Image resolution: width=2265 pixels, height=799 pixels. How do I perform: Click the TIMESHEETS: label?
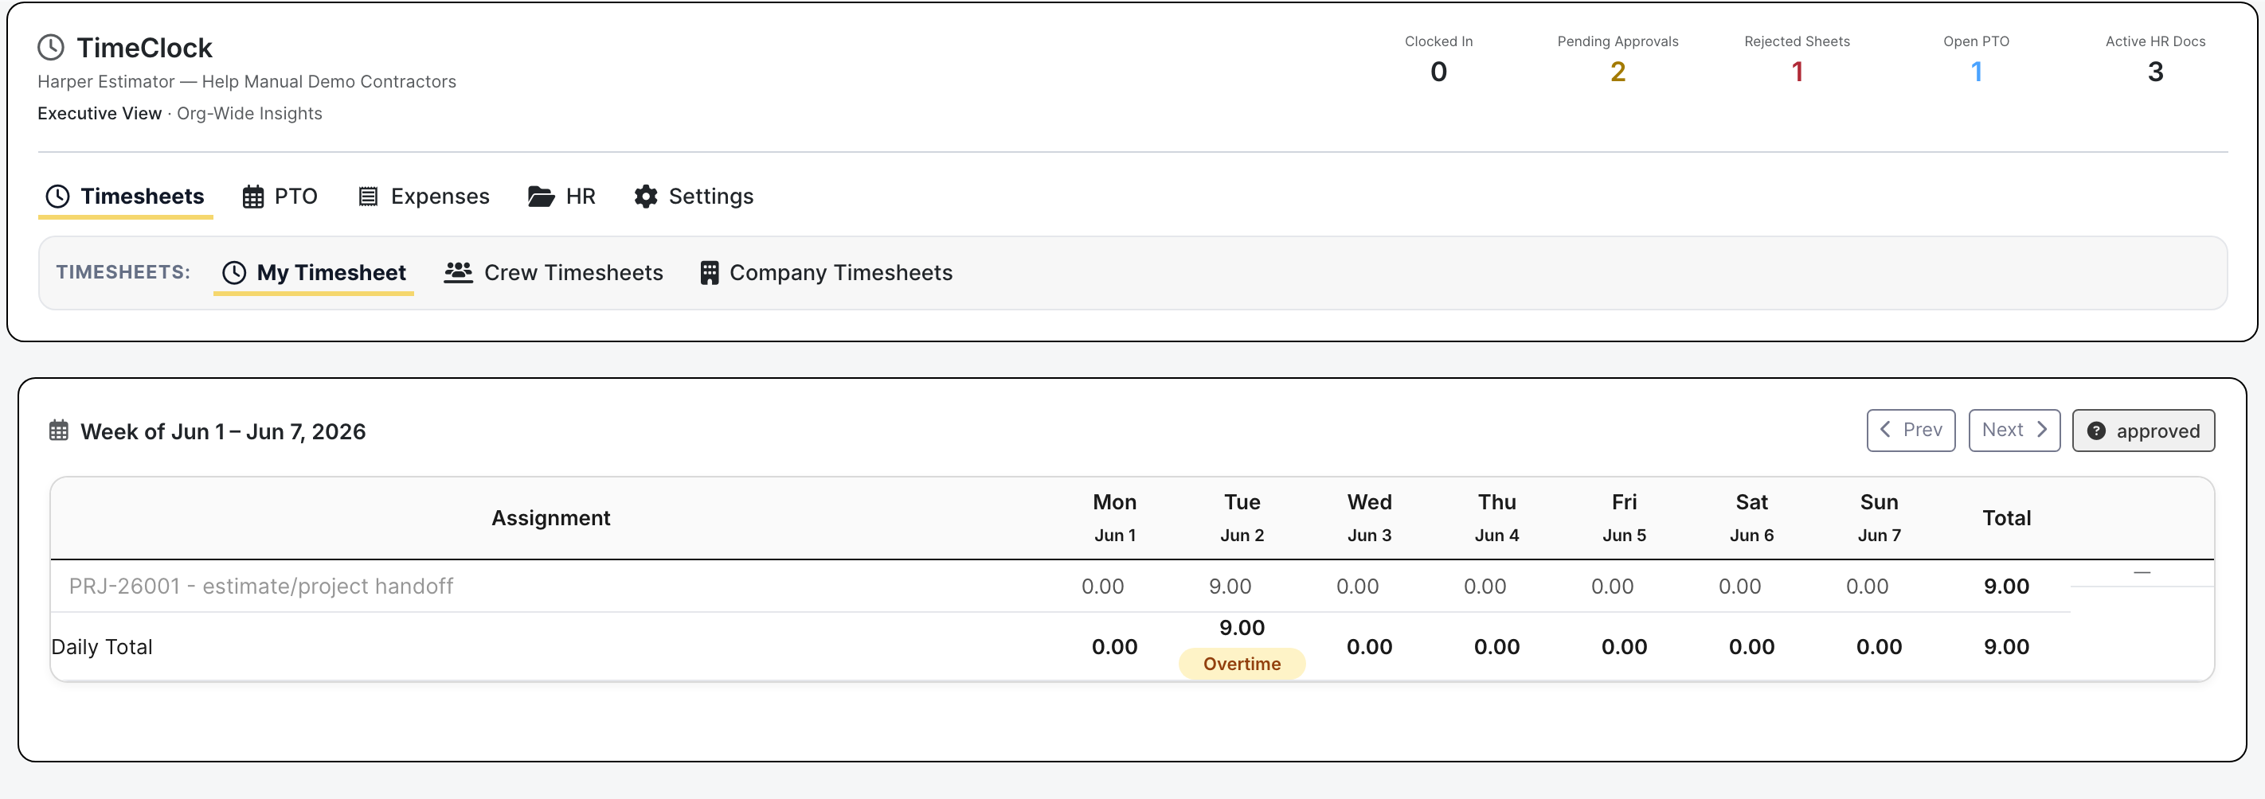pos(123,272)
